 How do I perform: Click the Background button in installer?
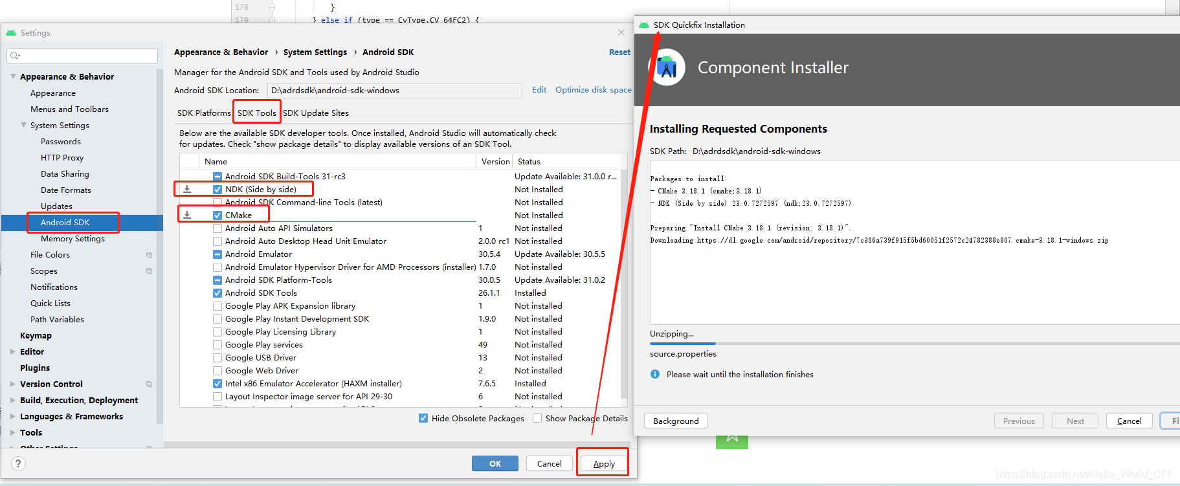(676, 421)
